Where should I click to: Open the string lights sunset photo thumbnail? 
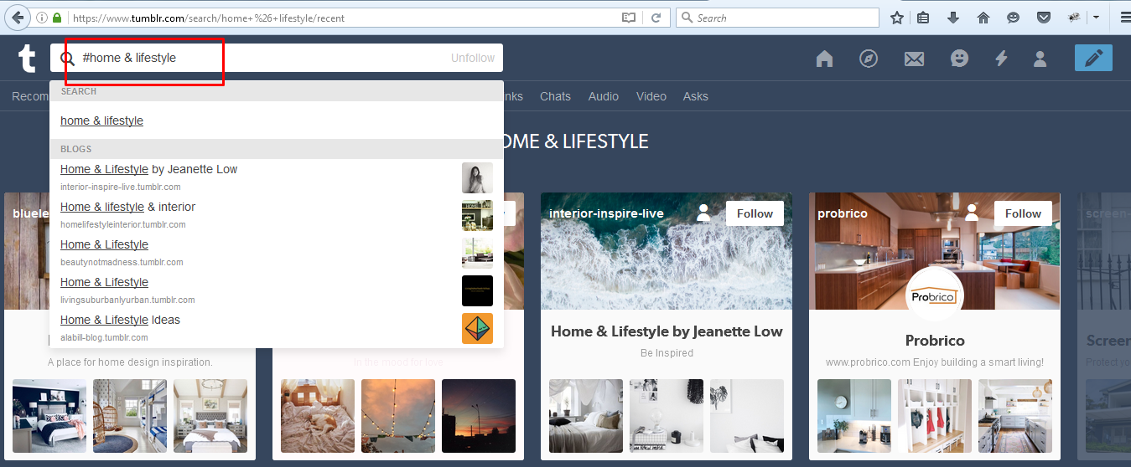point(398,416)
